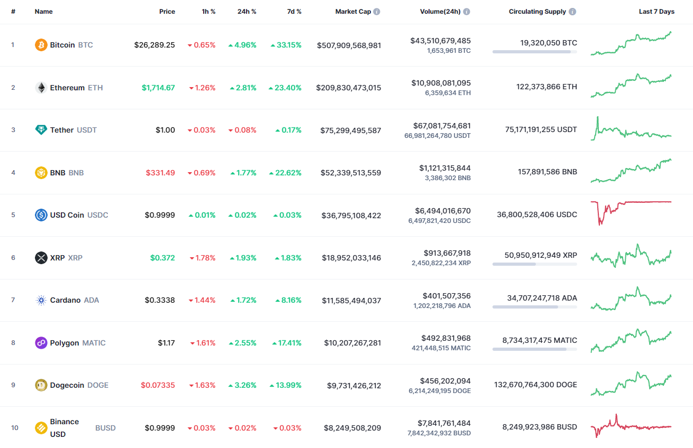Screen dimensions: 693x448
Task: Click Bitcoin's circulating supply progress bar
Action: (x=534, y=51)
